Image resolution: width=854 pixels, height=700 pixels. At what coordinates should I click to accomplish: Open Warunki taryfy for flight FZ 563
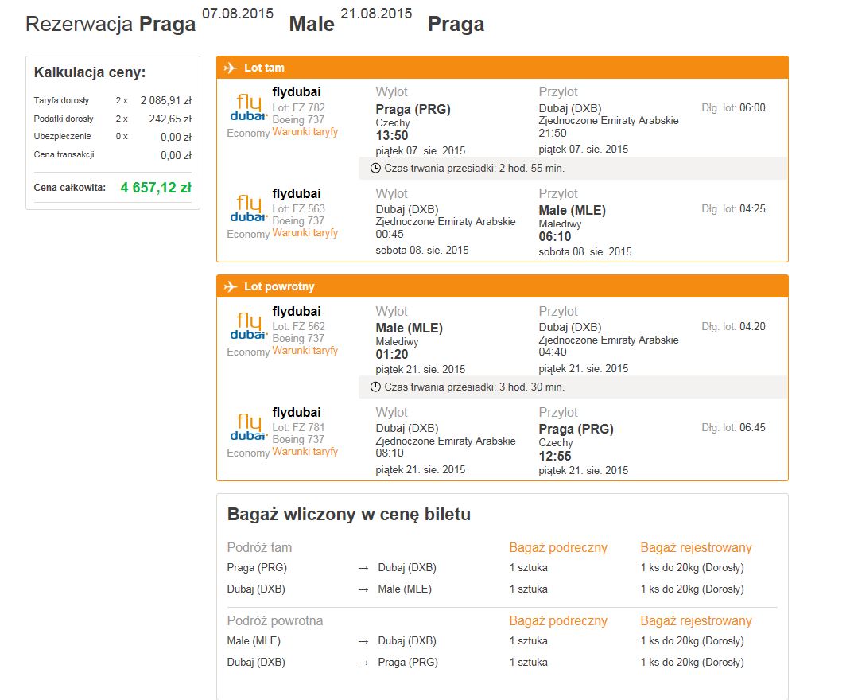(x=305, y=232)
